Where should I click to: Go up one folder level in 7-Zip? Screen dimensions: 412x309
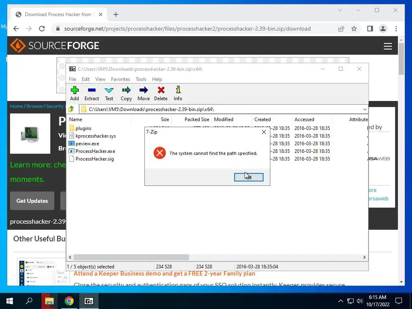click(71, 109)
